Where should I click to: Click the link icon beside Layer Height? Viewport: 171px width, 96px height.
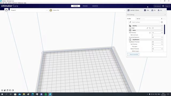pyautogui.click(x=147, y=28)
